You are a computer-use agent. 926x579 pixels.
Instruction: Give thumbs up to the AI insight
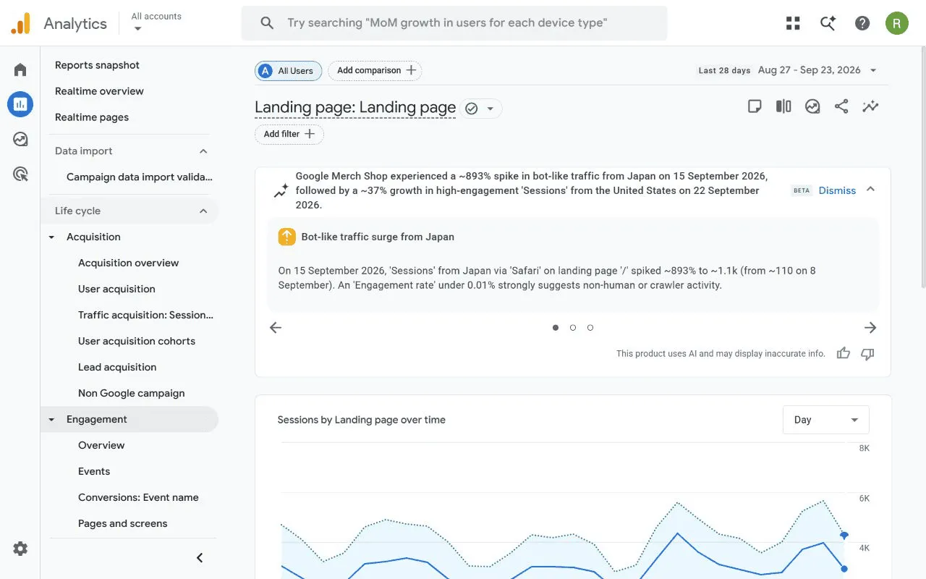(844, 353)
